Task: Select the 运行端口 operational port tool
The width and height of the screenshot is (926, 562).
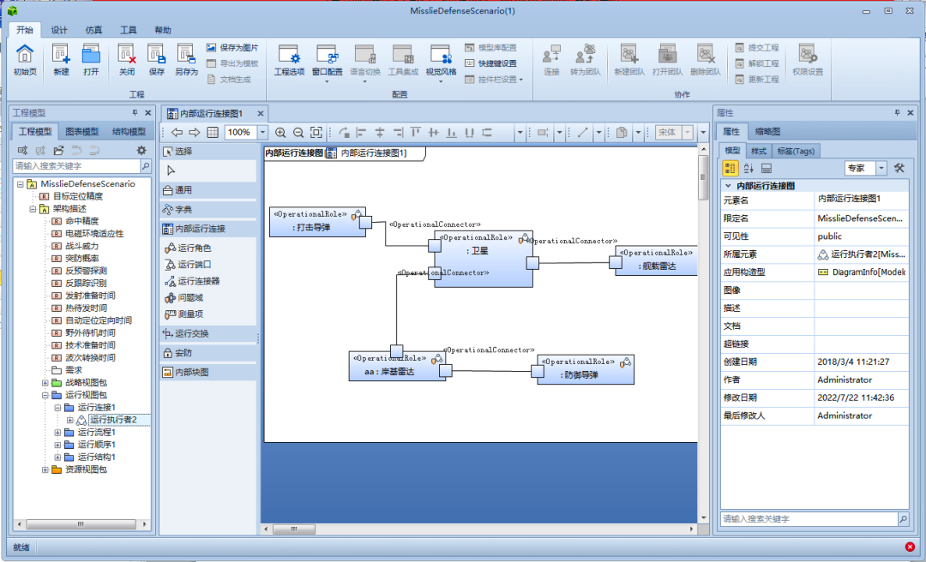Action: (188, 265)
